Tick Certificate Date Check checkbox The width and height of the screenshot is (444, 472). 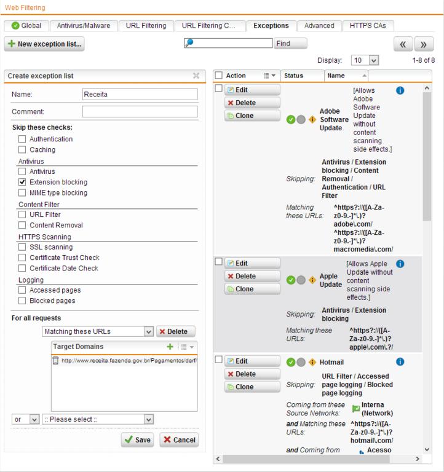coord(22,268)
